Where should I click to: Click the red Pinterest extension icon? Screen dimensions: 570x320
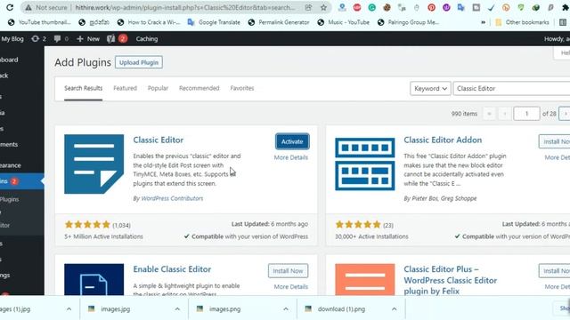(x=431, y=7)
